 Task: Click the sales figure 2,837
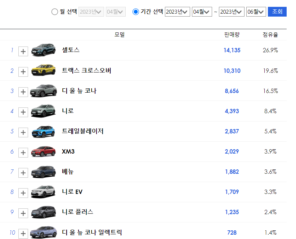coord(232,131)
